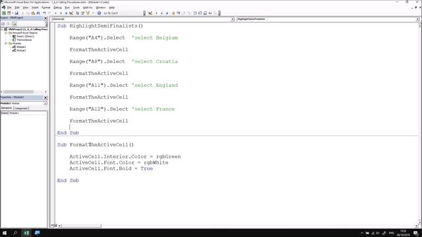422x237 pixels.
Task: Click Break icon in the Standard toolbar
Action: [61, 13]
